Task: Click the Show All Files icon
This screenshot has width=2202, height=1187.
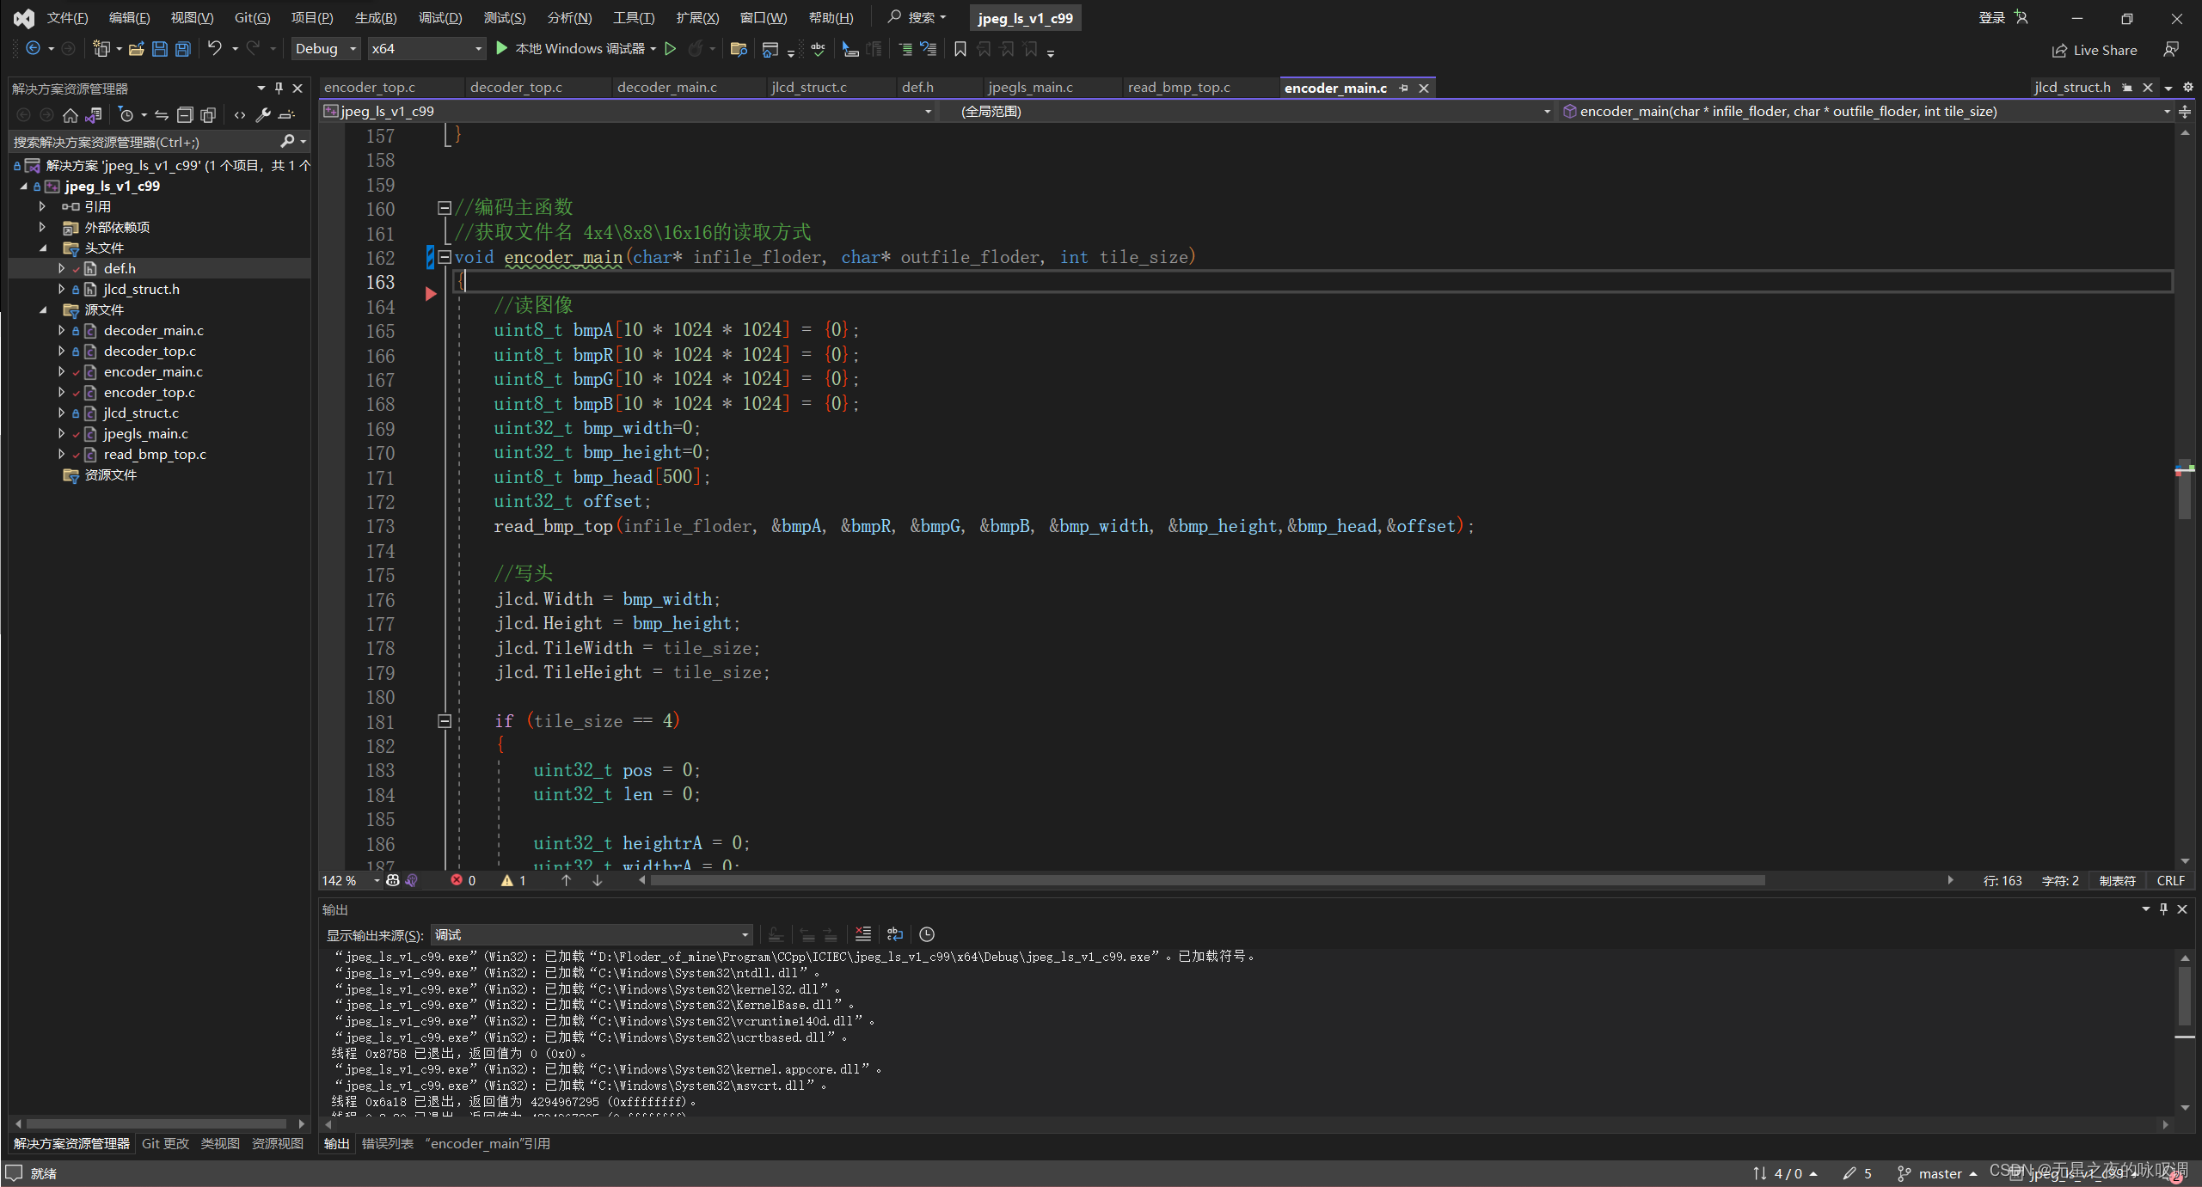Action: pyautogui.click(x=208, y=114)
